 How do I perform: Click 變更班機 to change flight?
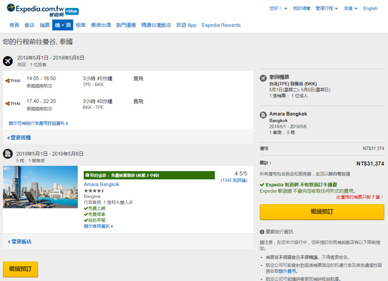pyautogui.click(x=19, y=137)
